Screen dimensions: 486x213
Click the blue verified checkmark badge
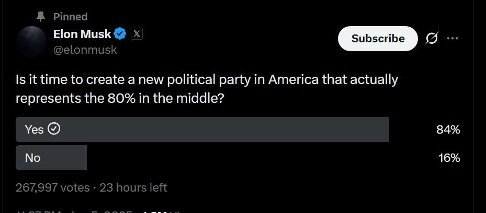pyautogui.click(x=120, y=34)
